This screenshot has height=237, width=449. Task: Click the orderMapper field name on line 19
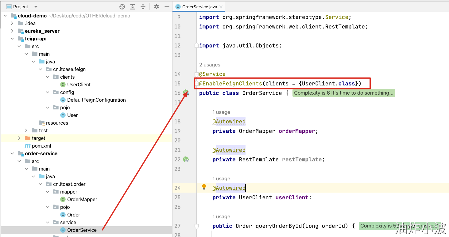(x=297, y=131)
